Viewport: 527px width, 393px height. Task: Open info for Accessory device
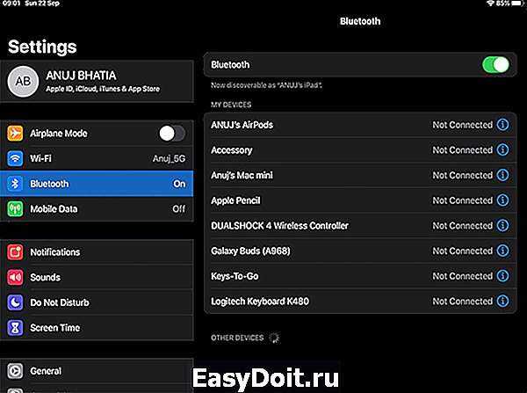[x=502, y=149]
